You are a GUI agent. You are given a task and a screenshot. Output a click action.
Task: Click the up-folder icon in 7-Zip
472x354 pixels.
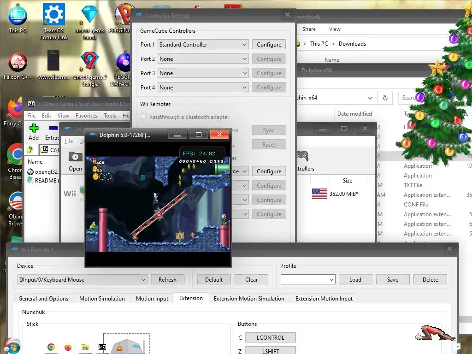[x=30, y=149]
